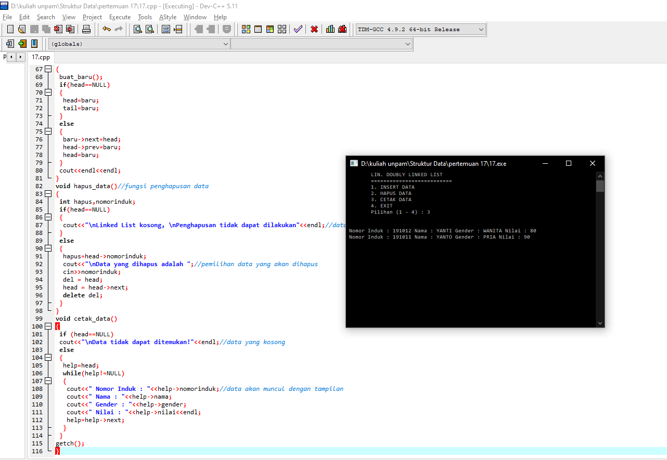The image size is (667, 460).
Task: Click the New file toolbar icon
Action: (10, 29)
